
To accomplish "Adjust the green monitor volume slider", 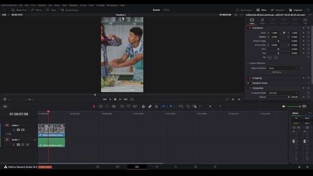I will pyautogui.click(x=293, y=107).
